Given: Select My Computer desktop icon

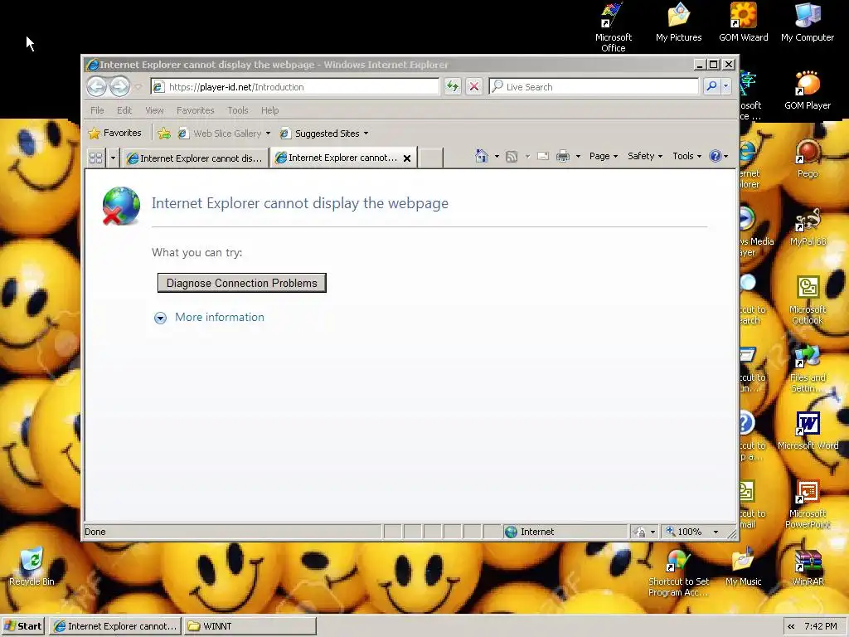Looking at the screenshot, I should tap(808, 22).
